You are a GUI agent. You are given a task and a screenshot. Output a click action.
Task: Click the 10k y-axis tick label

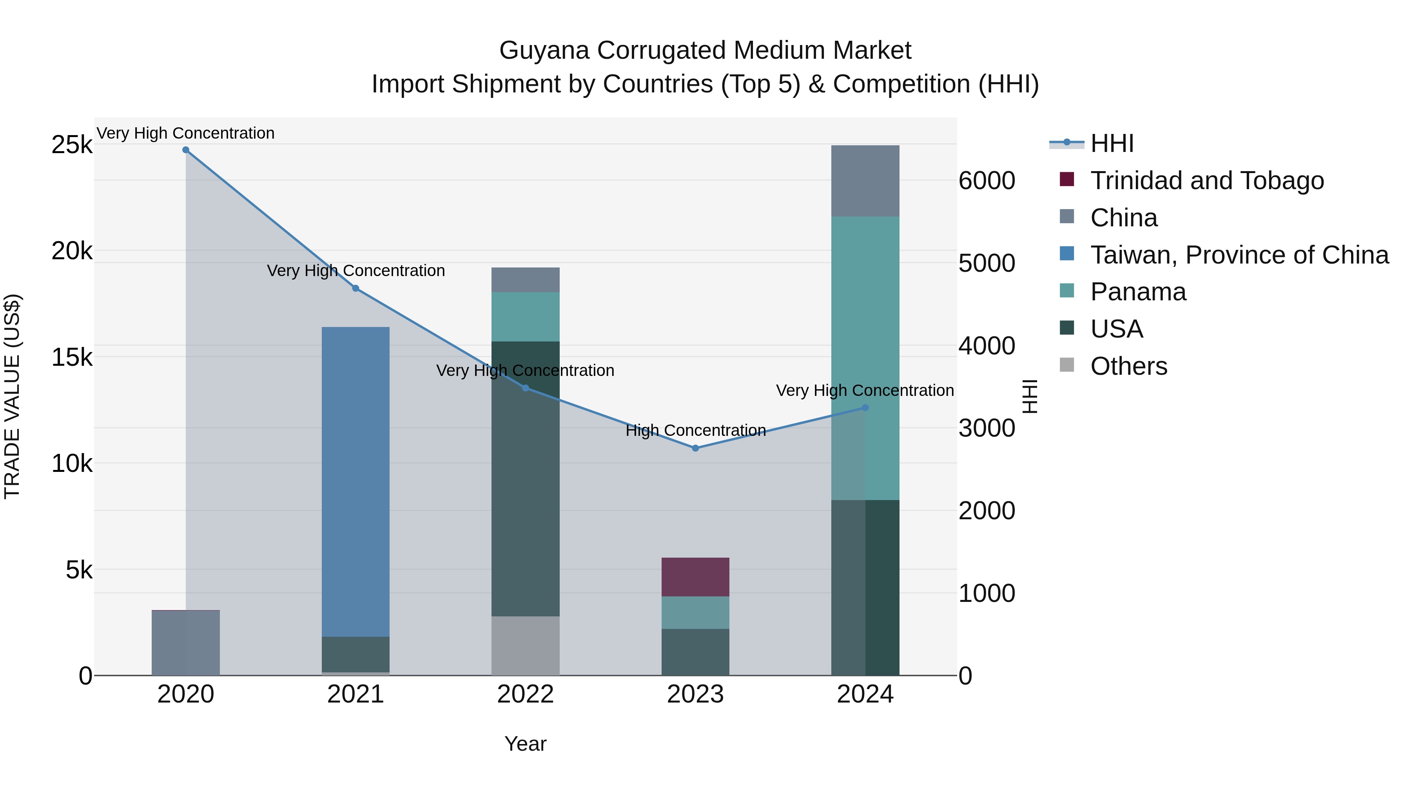72,464
